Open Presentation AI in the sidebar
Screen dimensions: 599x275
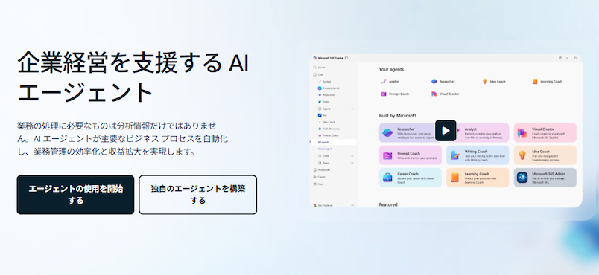(329, 88)
